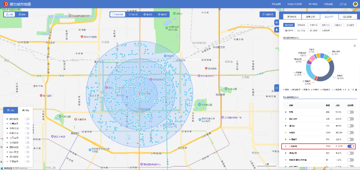Click the 兴庆宫公园 marker
The width and height of the screenshot is (360, 170).
pos(199,105)
